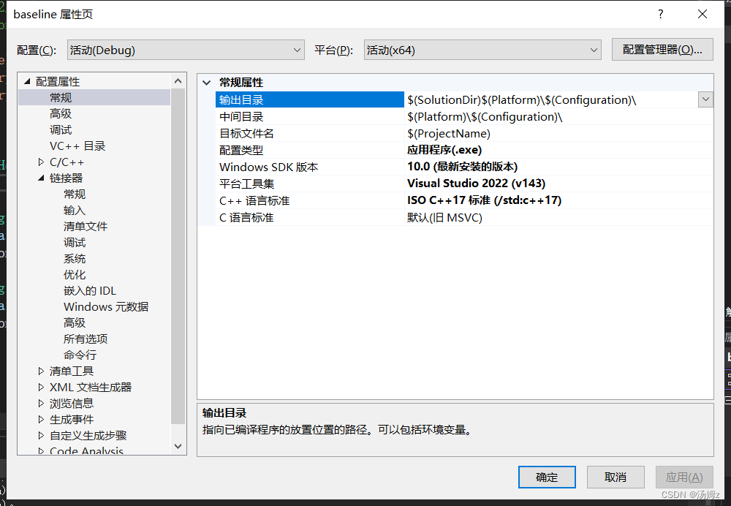Click the tree panel scrollbar down arrow

tap(178, 445)
